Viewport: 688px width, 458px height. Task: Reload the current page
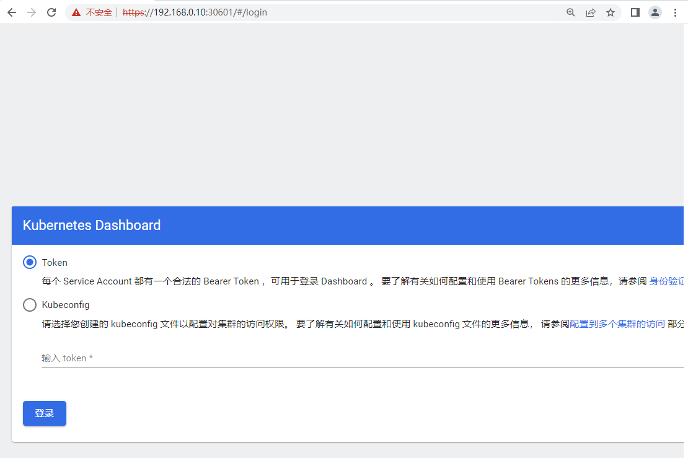(51, 12)
